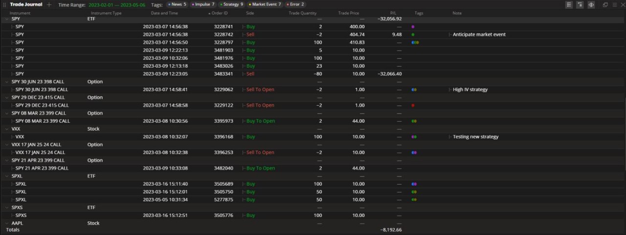Collapse the SPY 08 MAR 23 399 CALL group
This screenshot has width=626, height=235.
[7, 113]
